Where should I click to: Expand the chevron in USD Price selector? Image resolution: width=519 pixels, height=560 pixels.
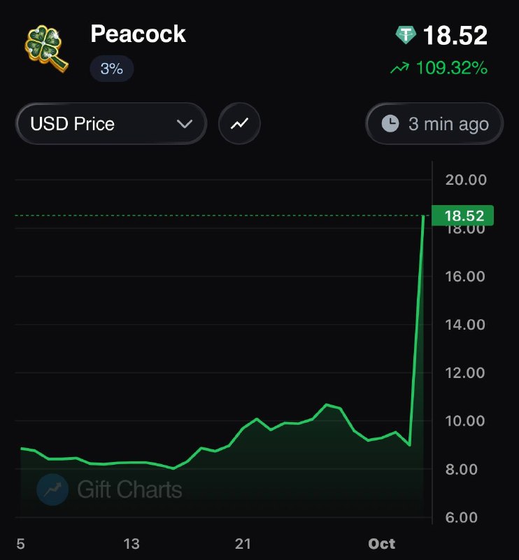click(x=185, y=124)
